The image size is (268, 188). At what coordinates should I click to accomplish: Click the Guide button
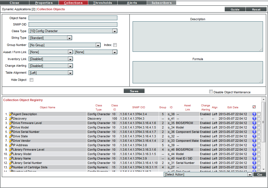(x=235, y=9)
